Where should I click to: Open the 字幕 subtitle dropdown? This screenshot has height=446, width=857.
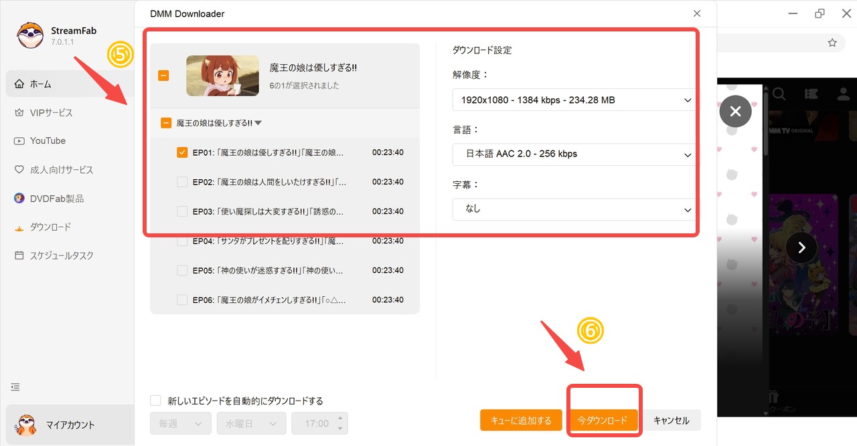[x=573, y=209]
